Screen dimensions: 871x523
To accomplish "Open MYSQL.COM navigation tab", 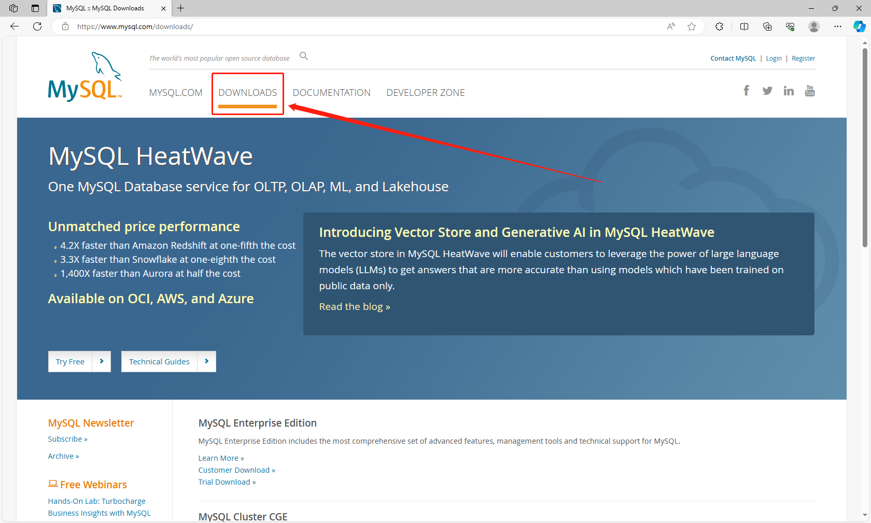I will point(176,93).
